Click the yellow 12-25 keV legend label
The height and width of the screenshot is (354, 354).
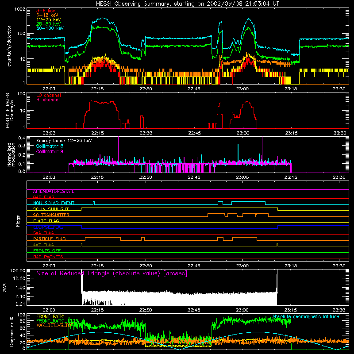click(49, 19)
